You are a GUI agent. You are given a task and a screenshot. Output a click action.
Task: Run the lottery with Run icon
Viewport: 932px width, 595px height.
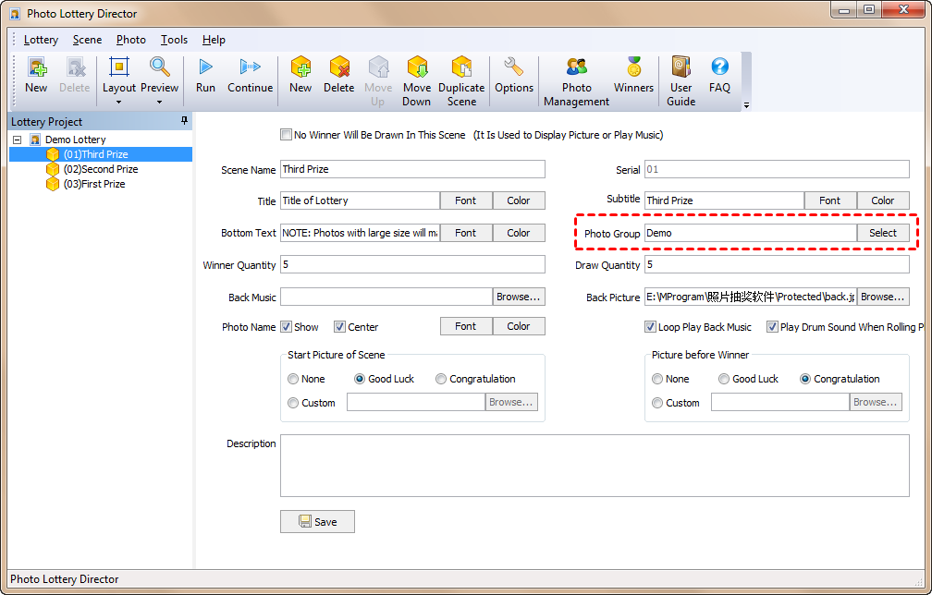point(205,67)
